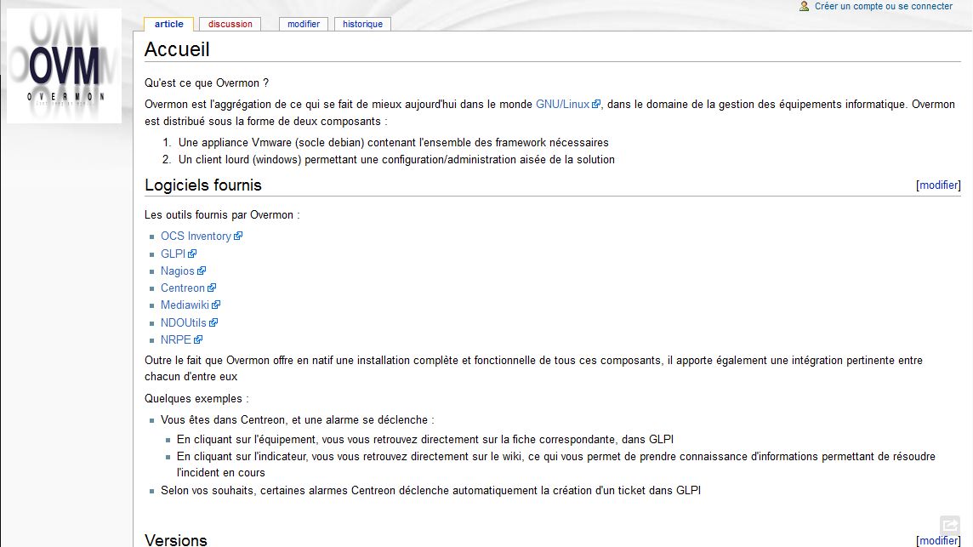Click external link icon beside NRPE

(198, 339)
